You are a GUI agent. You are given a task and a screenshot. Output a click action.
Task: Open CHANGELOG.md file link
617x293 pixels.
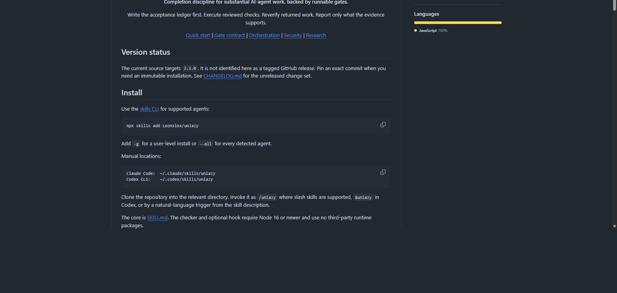point(222,76)
